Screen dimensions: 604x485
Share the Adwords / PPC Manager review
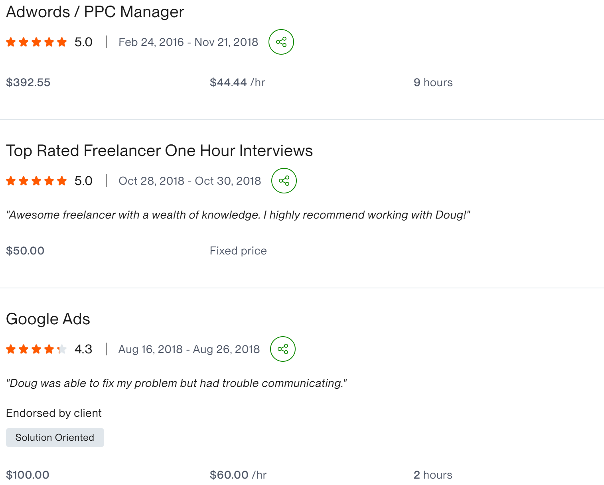pos(281,42)
